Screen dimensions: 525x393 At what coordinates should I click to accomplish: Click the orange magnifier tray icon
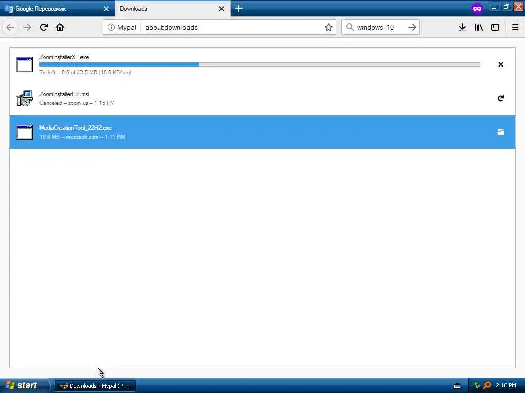pos(487,386)
